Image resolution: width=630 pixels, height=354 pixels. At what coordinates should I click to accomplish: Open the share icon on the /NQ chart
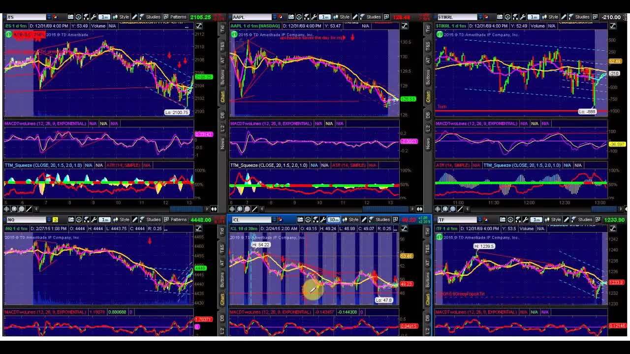[71, 220]
